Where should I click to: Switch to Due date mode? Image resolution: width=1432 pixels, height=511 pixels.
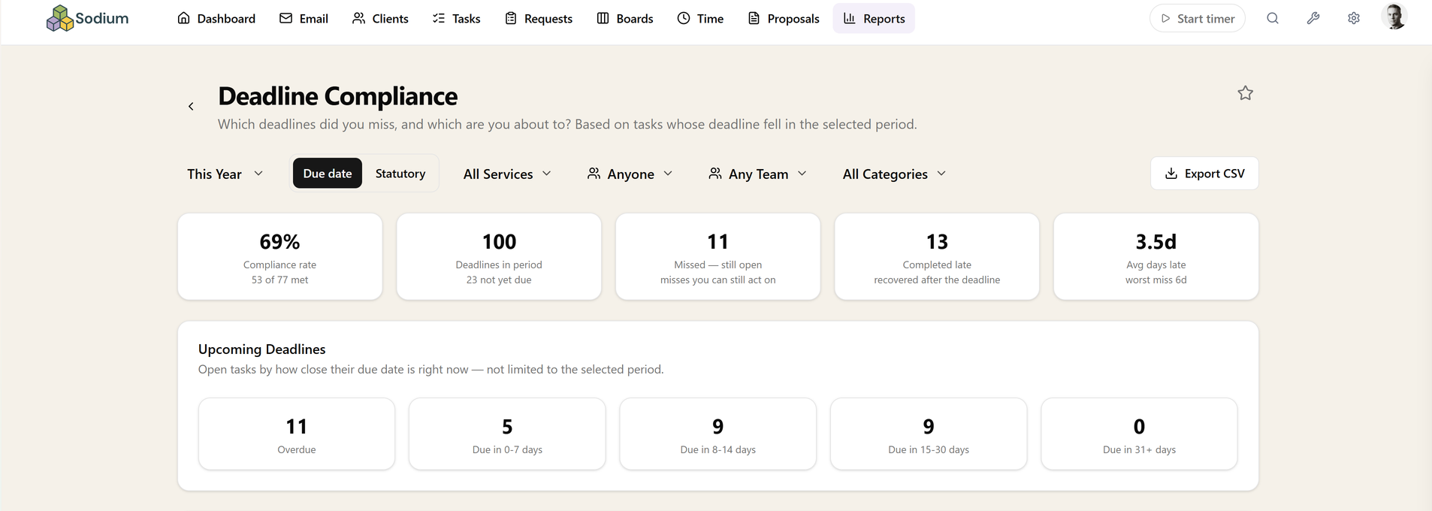click(328, 174)
